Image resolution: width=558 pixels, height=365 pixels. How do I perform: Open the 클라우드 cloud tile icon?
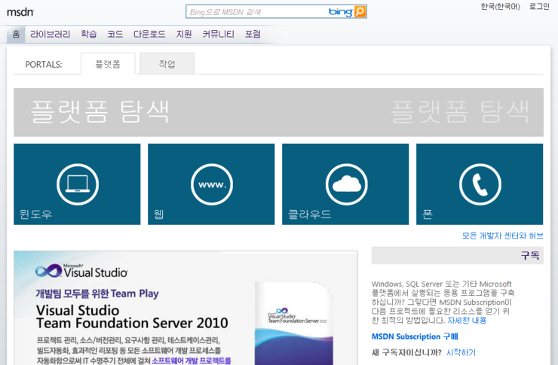(346, 184)
